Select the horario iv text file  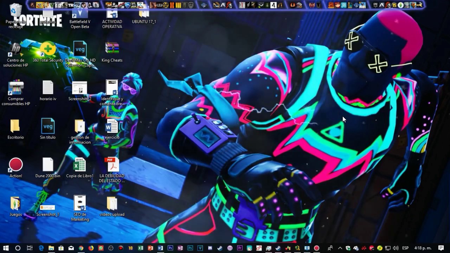tap(48, 91)
